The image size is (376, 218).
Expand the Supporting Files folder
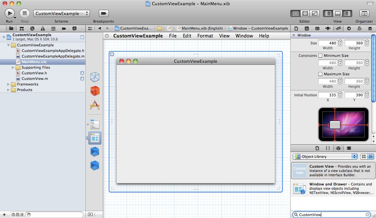13,67
